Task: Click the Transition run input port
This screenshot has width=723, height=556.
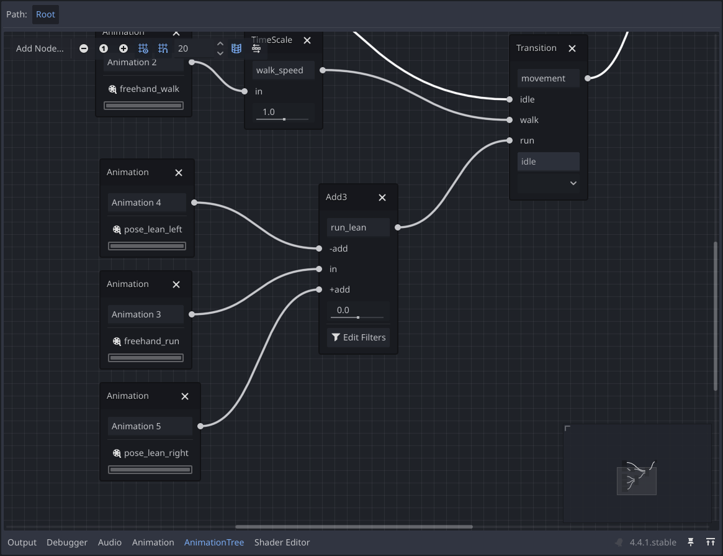Action: [510, 140]
